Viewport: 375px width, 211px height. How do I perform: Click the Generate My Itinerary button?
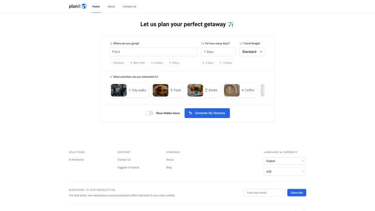pos(207,113)
